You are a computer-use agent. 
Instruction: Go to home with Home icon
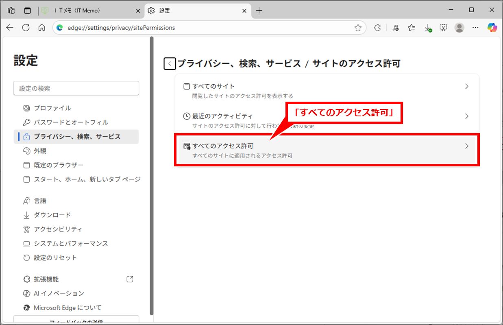point(41,28)
